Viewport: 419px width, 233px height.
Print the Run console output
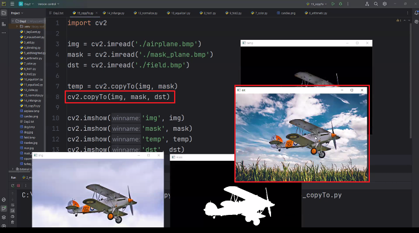pos(12,216)
